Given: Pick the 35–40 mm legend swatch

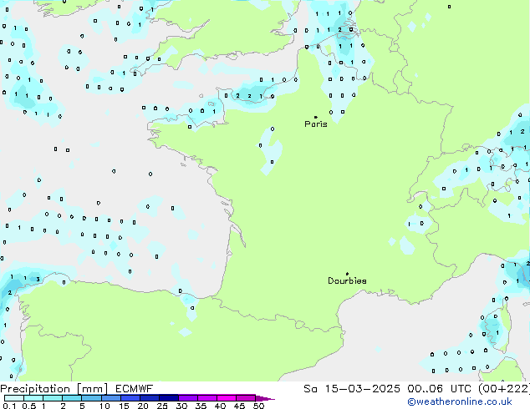Looking at the screenshot, I should pyautogui.click(x=207, y=398).
